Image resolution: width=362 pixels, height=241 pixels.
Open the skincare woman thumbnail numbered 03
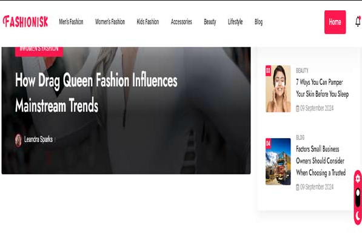click(278, 89)
